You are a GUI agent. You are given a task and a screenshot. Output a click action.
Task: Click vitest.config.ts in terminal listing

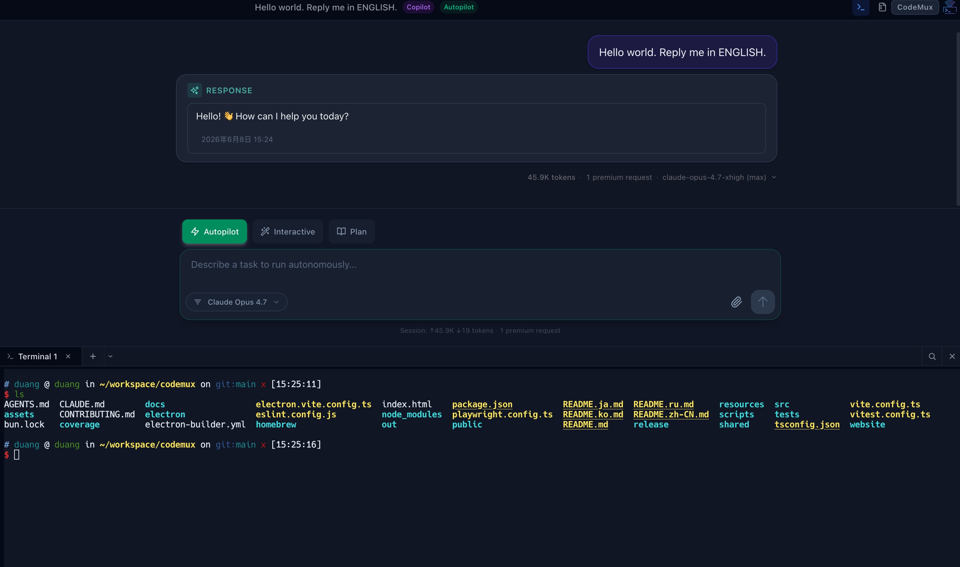(x=890, y=415)
